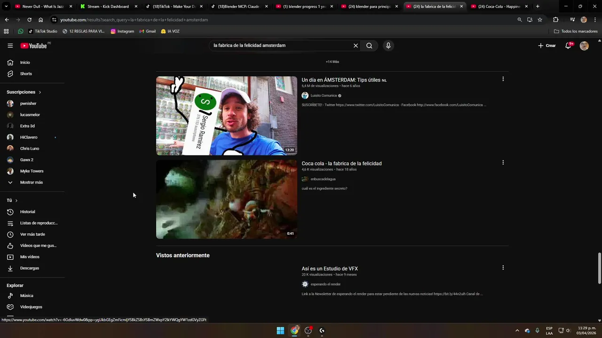The width and height of the screenshot is (602, 338).
Task: Click the Un día en ÁMSTERDAM title
Action: pos(344,80)
